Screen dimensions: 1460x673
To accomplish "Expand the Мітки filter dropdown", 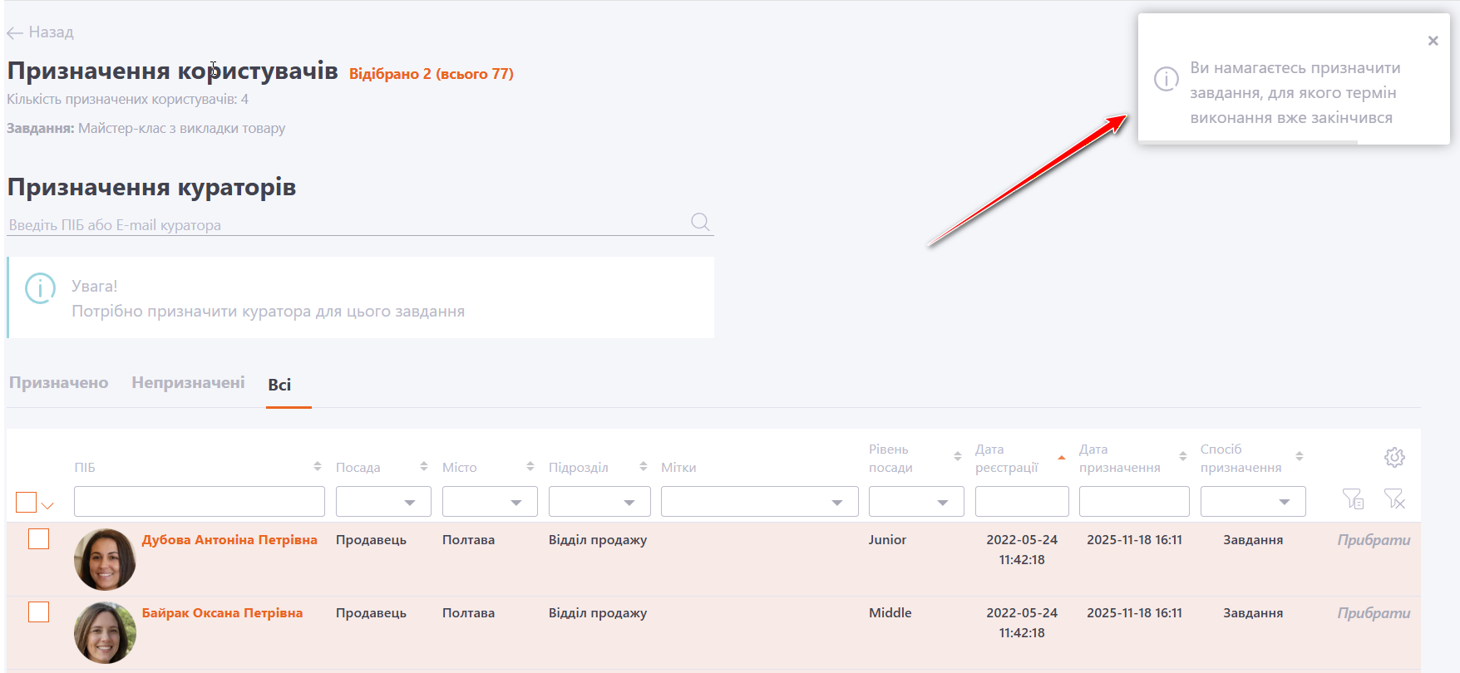I will tap(759, 502).
